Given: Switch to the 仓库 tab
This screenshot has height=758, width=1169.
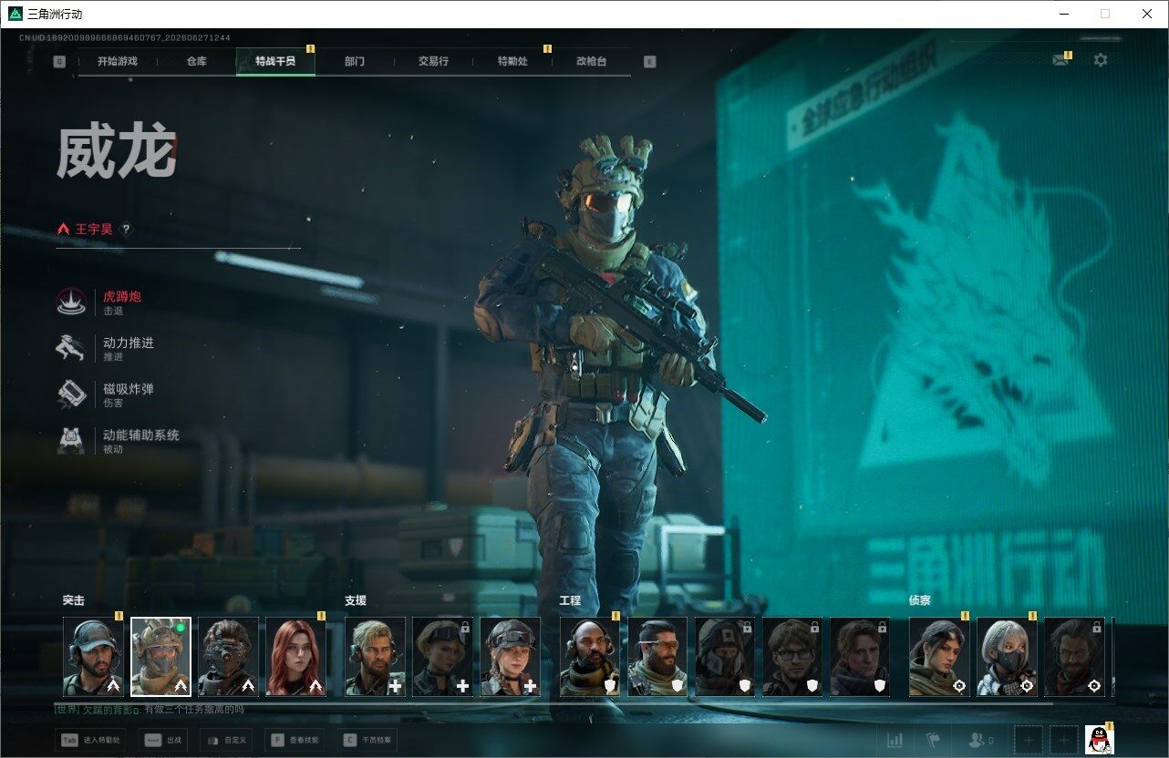Looking at the screenshot, I should point(196,62).
